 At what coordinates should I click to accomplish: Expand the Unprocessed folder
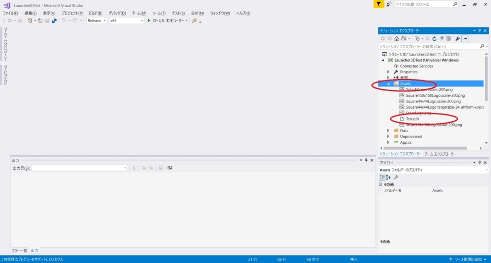[x=388, y=137]
